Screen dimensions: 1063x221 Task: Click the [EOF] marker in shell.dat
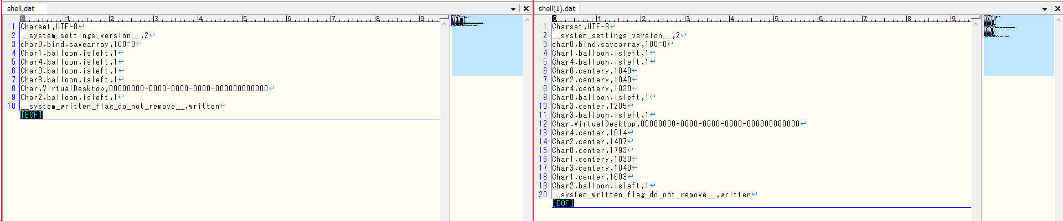32,115
